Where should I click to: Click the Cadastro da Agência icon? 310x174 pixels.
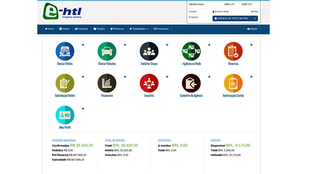coord(191,83)
